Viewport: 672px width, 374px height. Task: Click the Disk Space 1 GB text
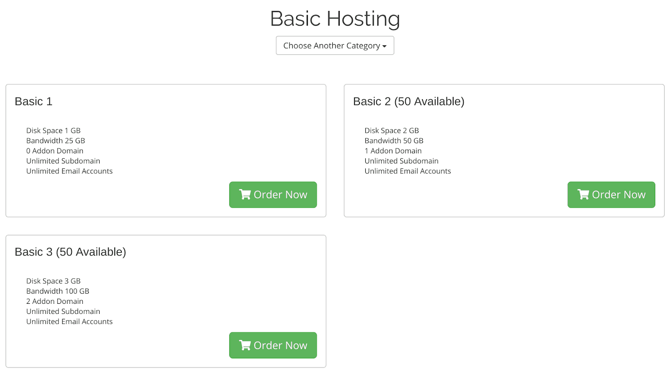pos(53,131)
